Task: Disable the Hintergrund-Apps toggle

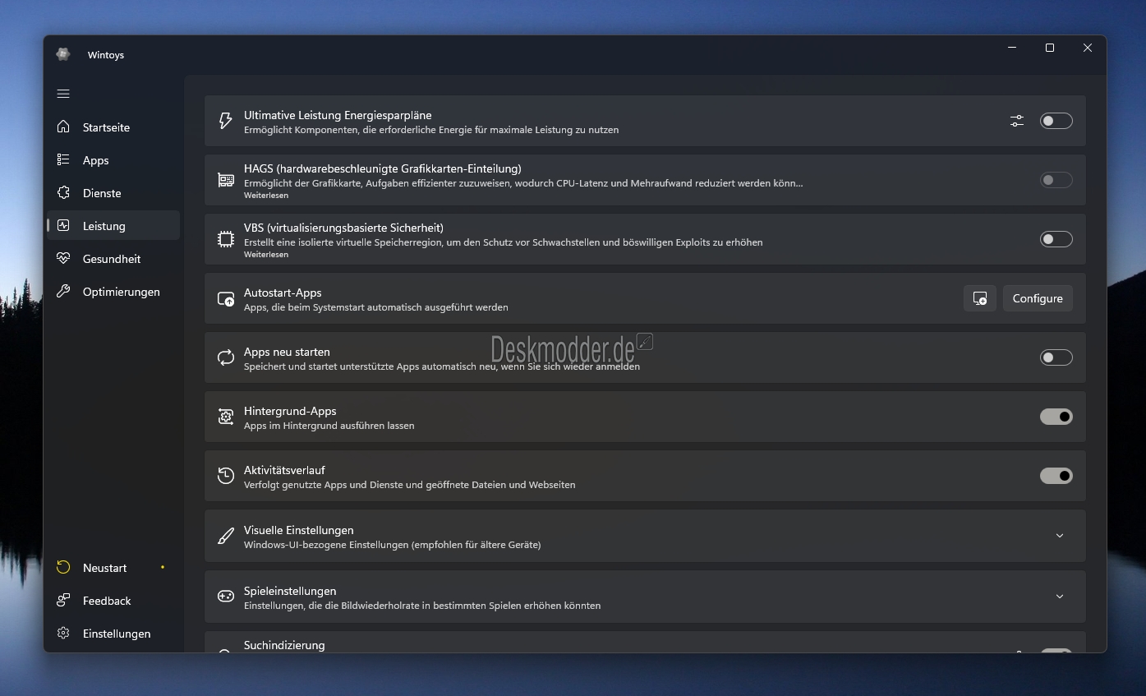Action: [x=1056, y=417]
